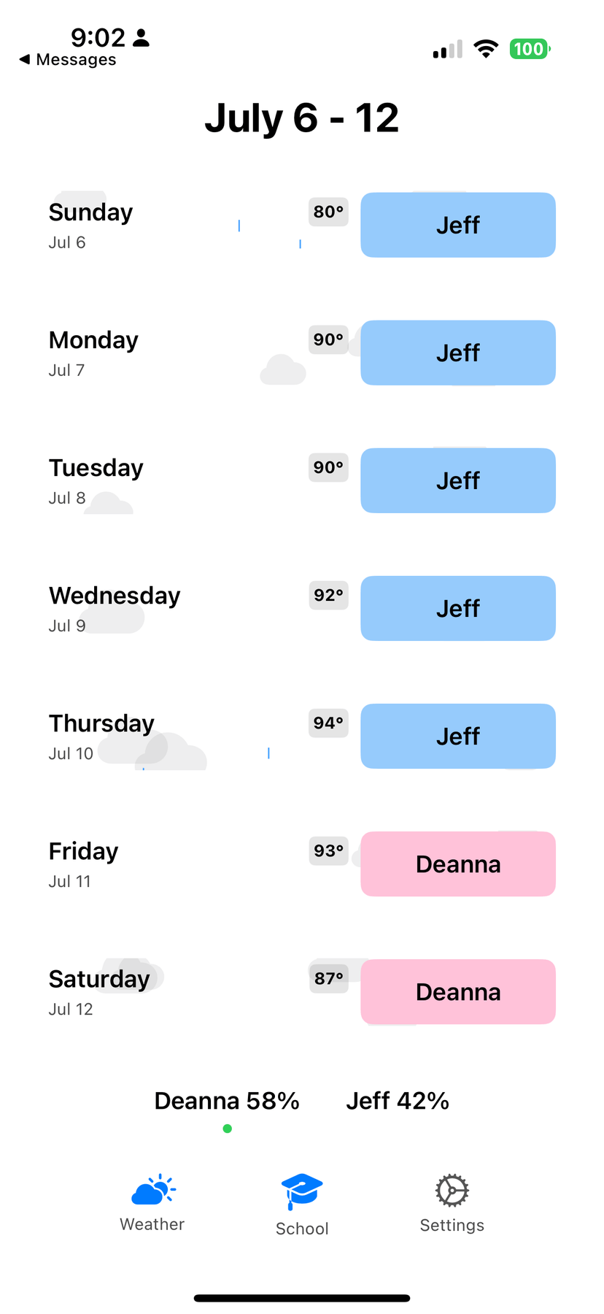Tap the July 6 - 12 week title
The width and height of the screenshot is (604, 1314).
click(302, 118)
